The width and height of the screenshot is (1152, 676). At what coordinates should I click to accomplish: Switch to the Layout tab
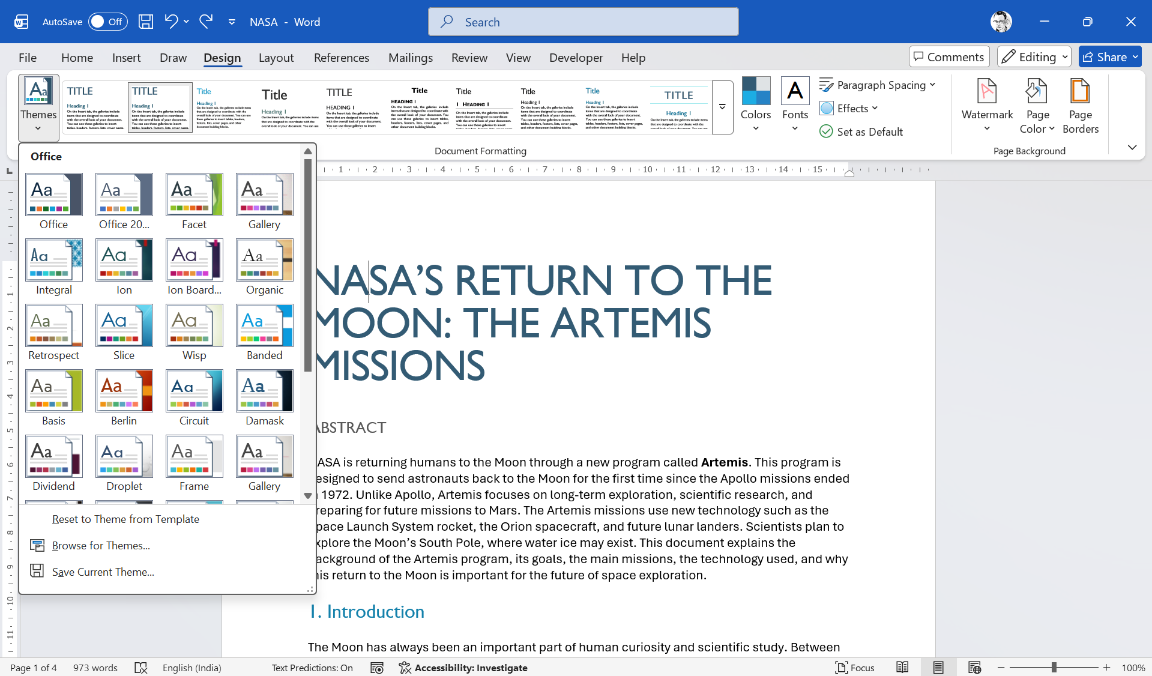(276, 58)
